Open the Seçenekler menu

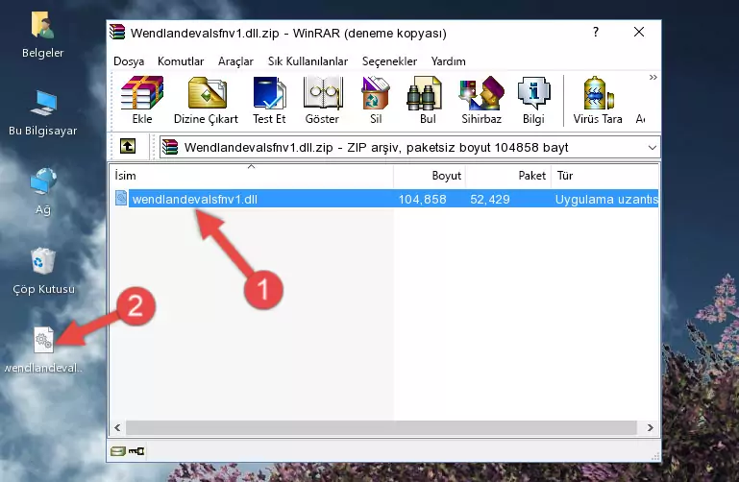(x=389, y=61)
